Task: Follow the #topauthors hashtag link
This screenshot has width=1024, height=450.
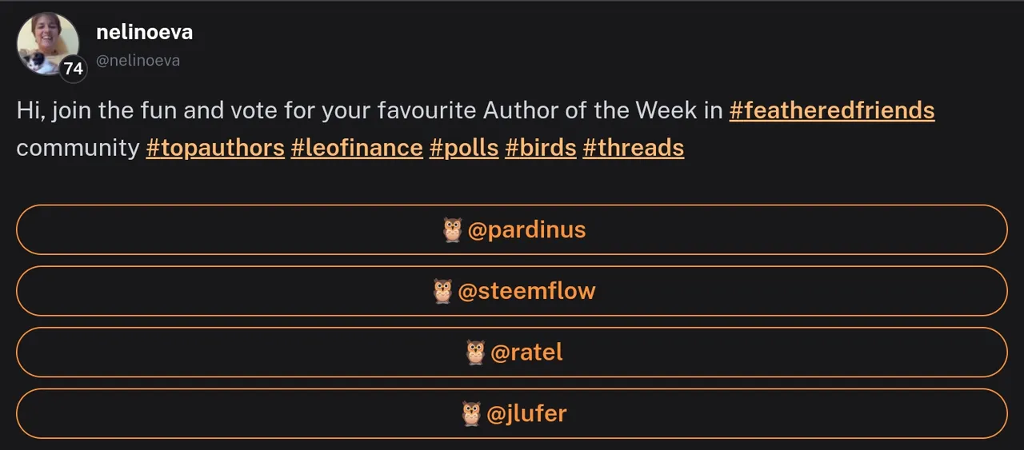Action: [x=215, y=148]
